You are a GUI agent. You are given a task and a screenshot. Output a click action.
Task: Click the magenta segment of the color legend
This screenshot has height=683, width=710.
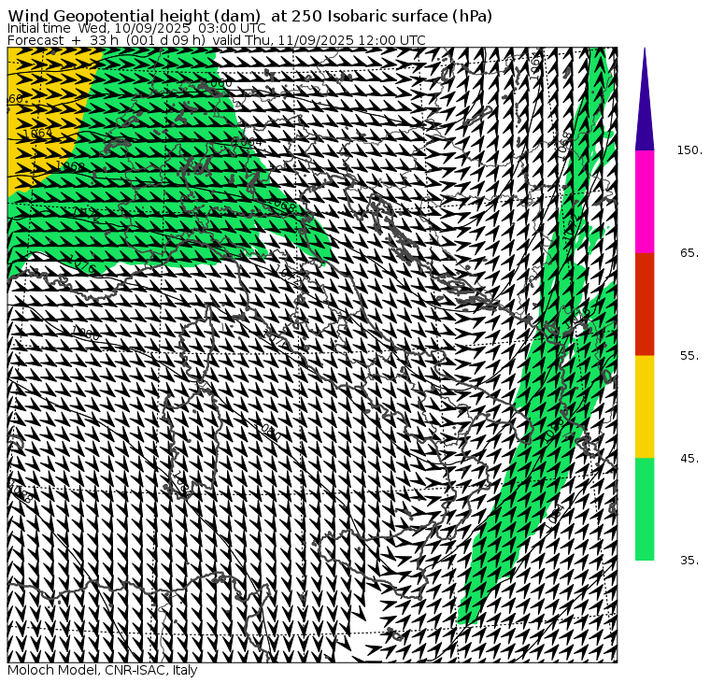coord(645,202)
